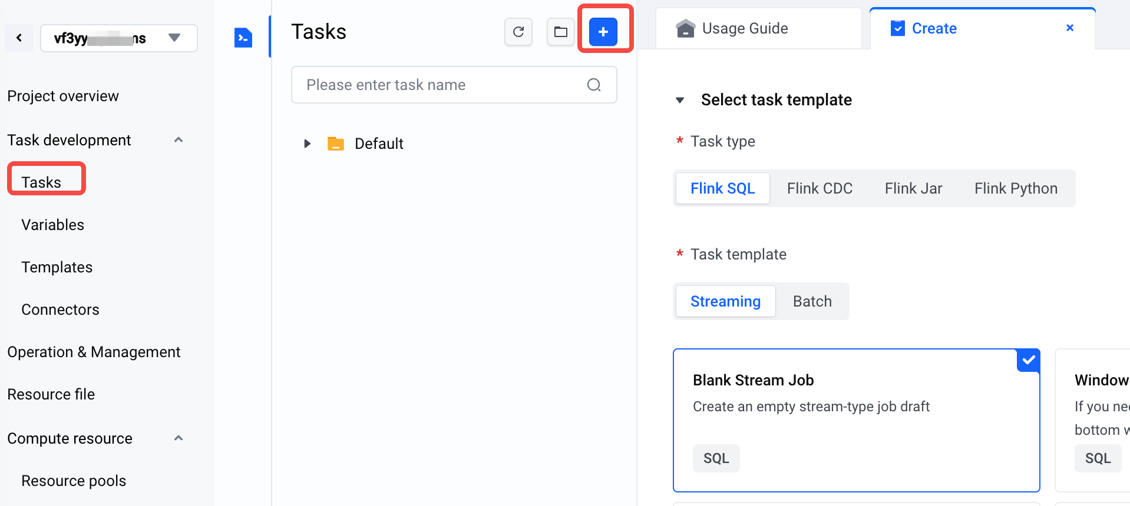Collapse the Task development menu section
1130x506 pixels.
[179, 140]
